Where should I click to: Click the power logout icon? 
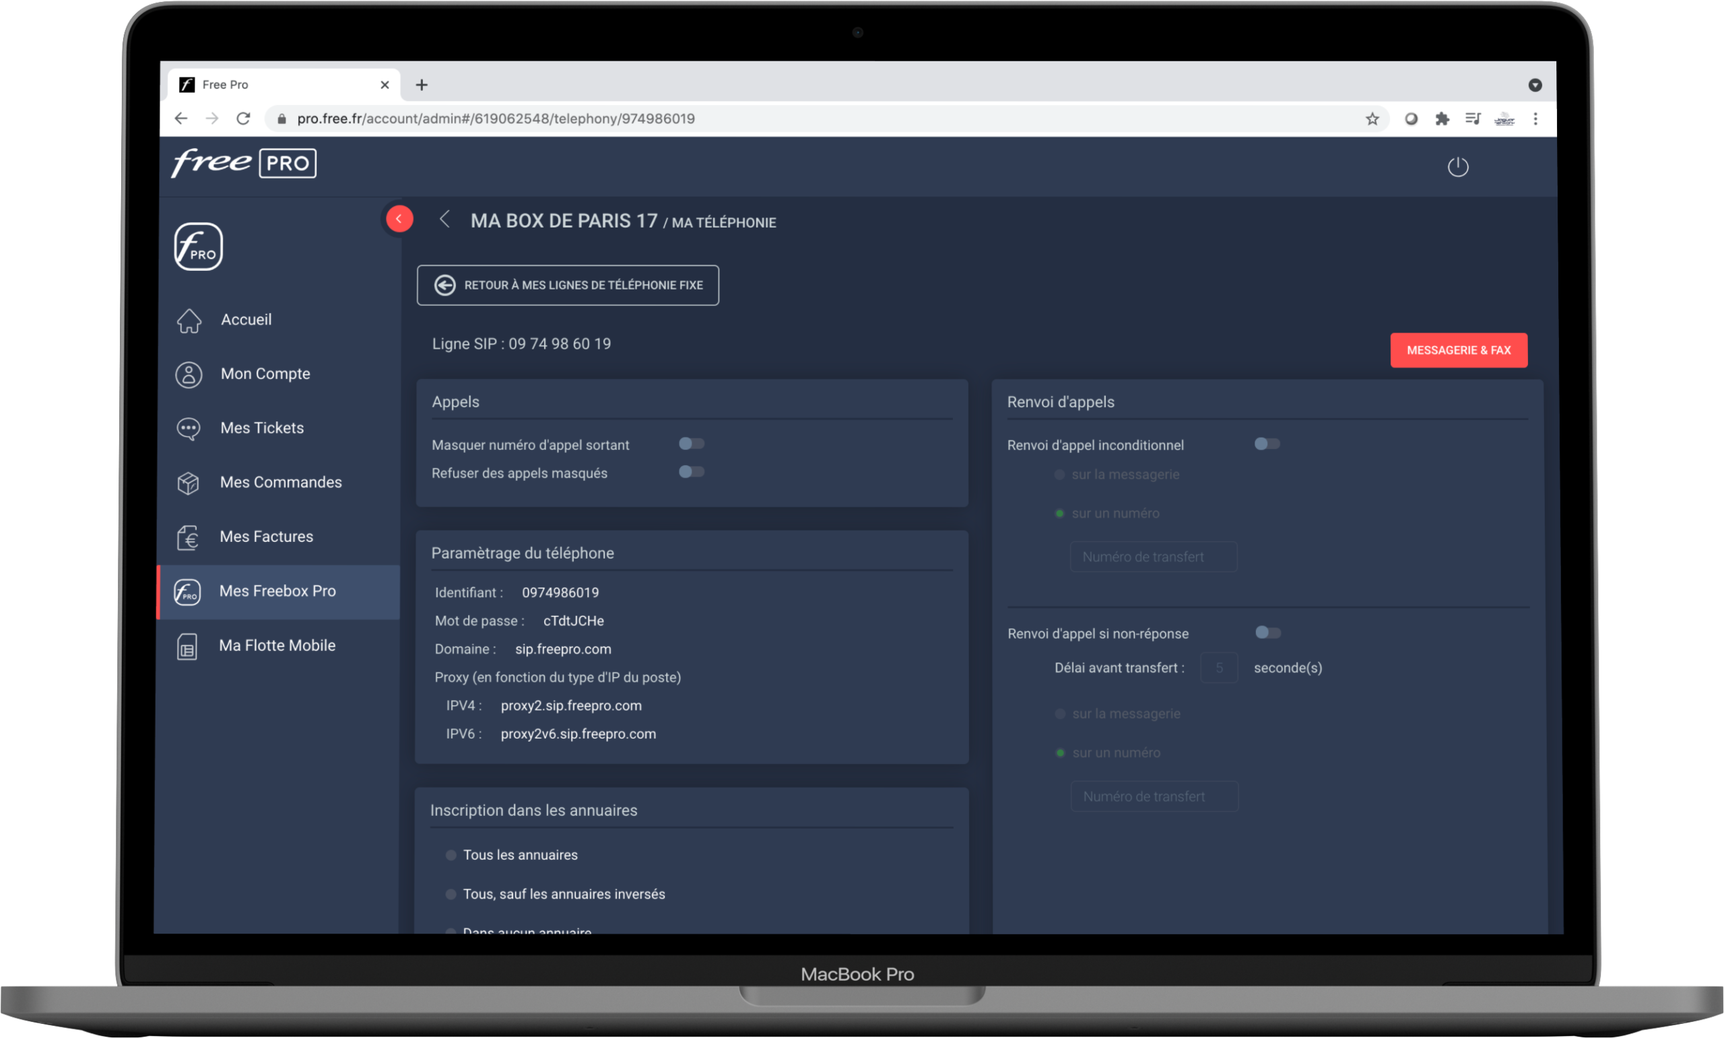pos(1457,166)
